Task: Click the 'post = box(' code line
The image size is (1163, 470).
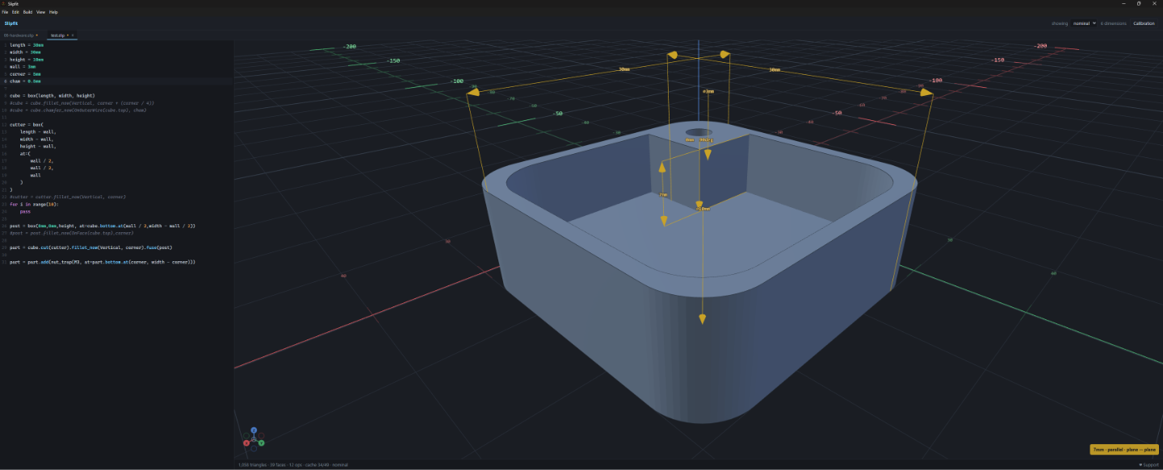Action: (103, 226)
